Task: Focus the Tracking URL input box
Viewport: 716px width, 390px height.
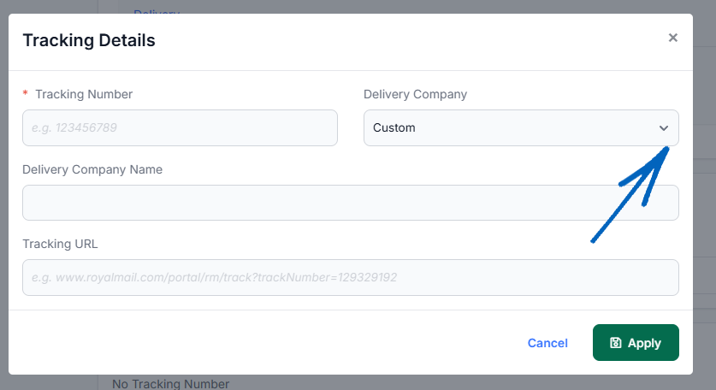Action: pos(350,278)
